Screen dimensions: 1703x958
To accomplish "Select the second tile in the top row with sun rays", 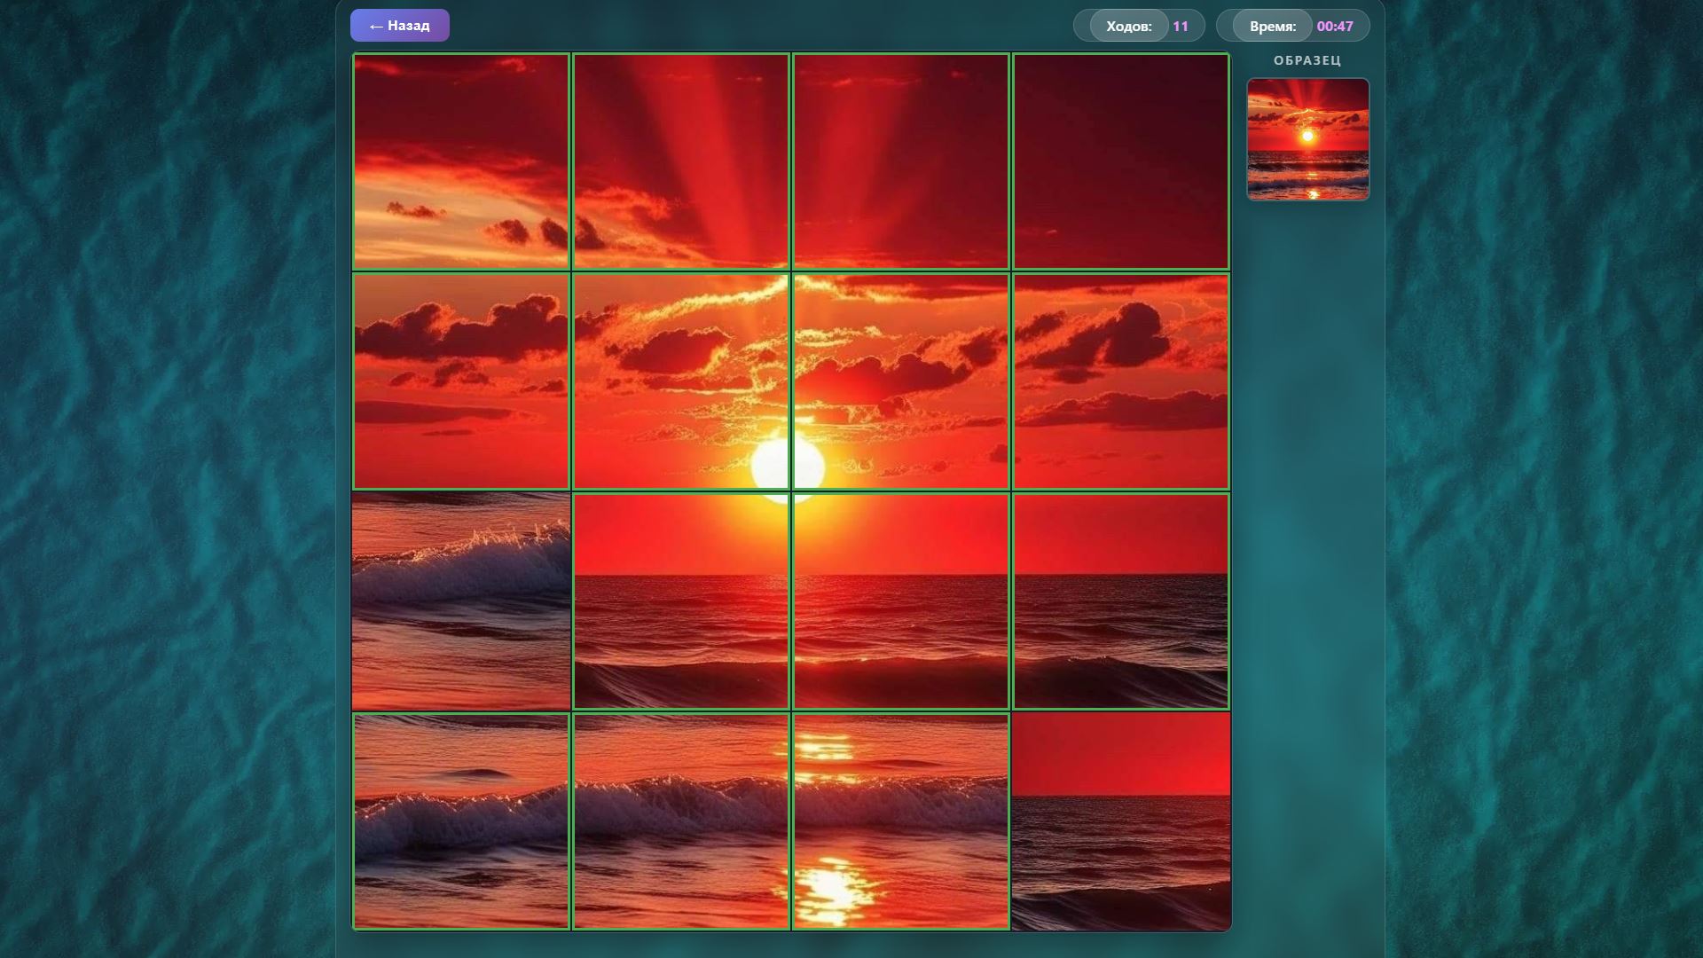I will pyautogui.click(x=681, y=161).
